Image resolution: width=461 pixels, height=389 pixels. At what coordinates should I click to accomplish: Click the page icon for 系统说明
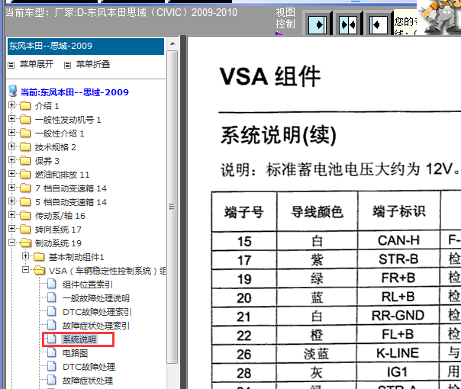point(52,339)
